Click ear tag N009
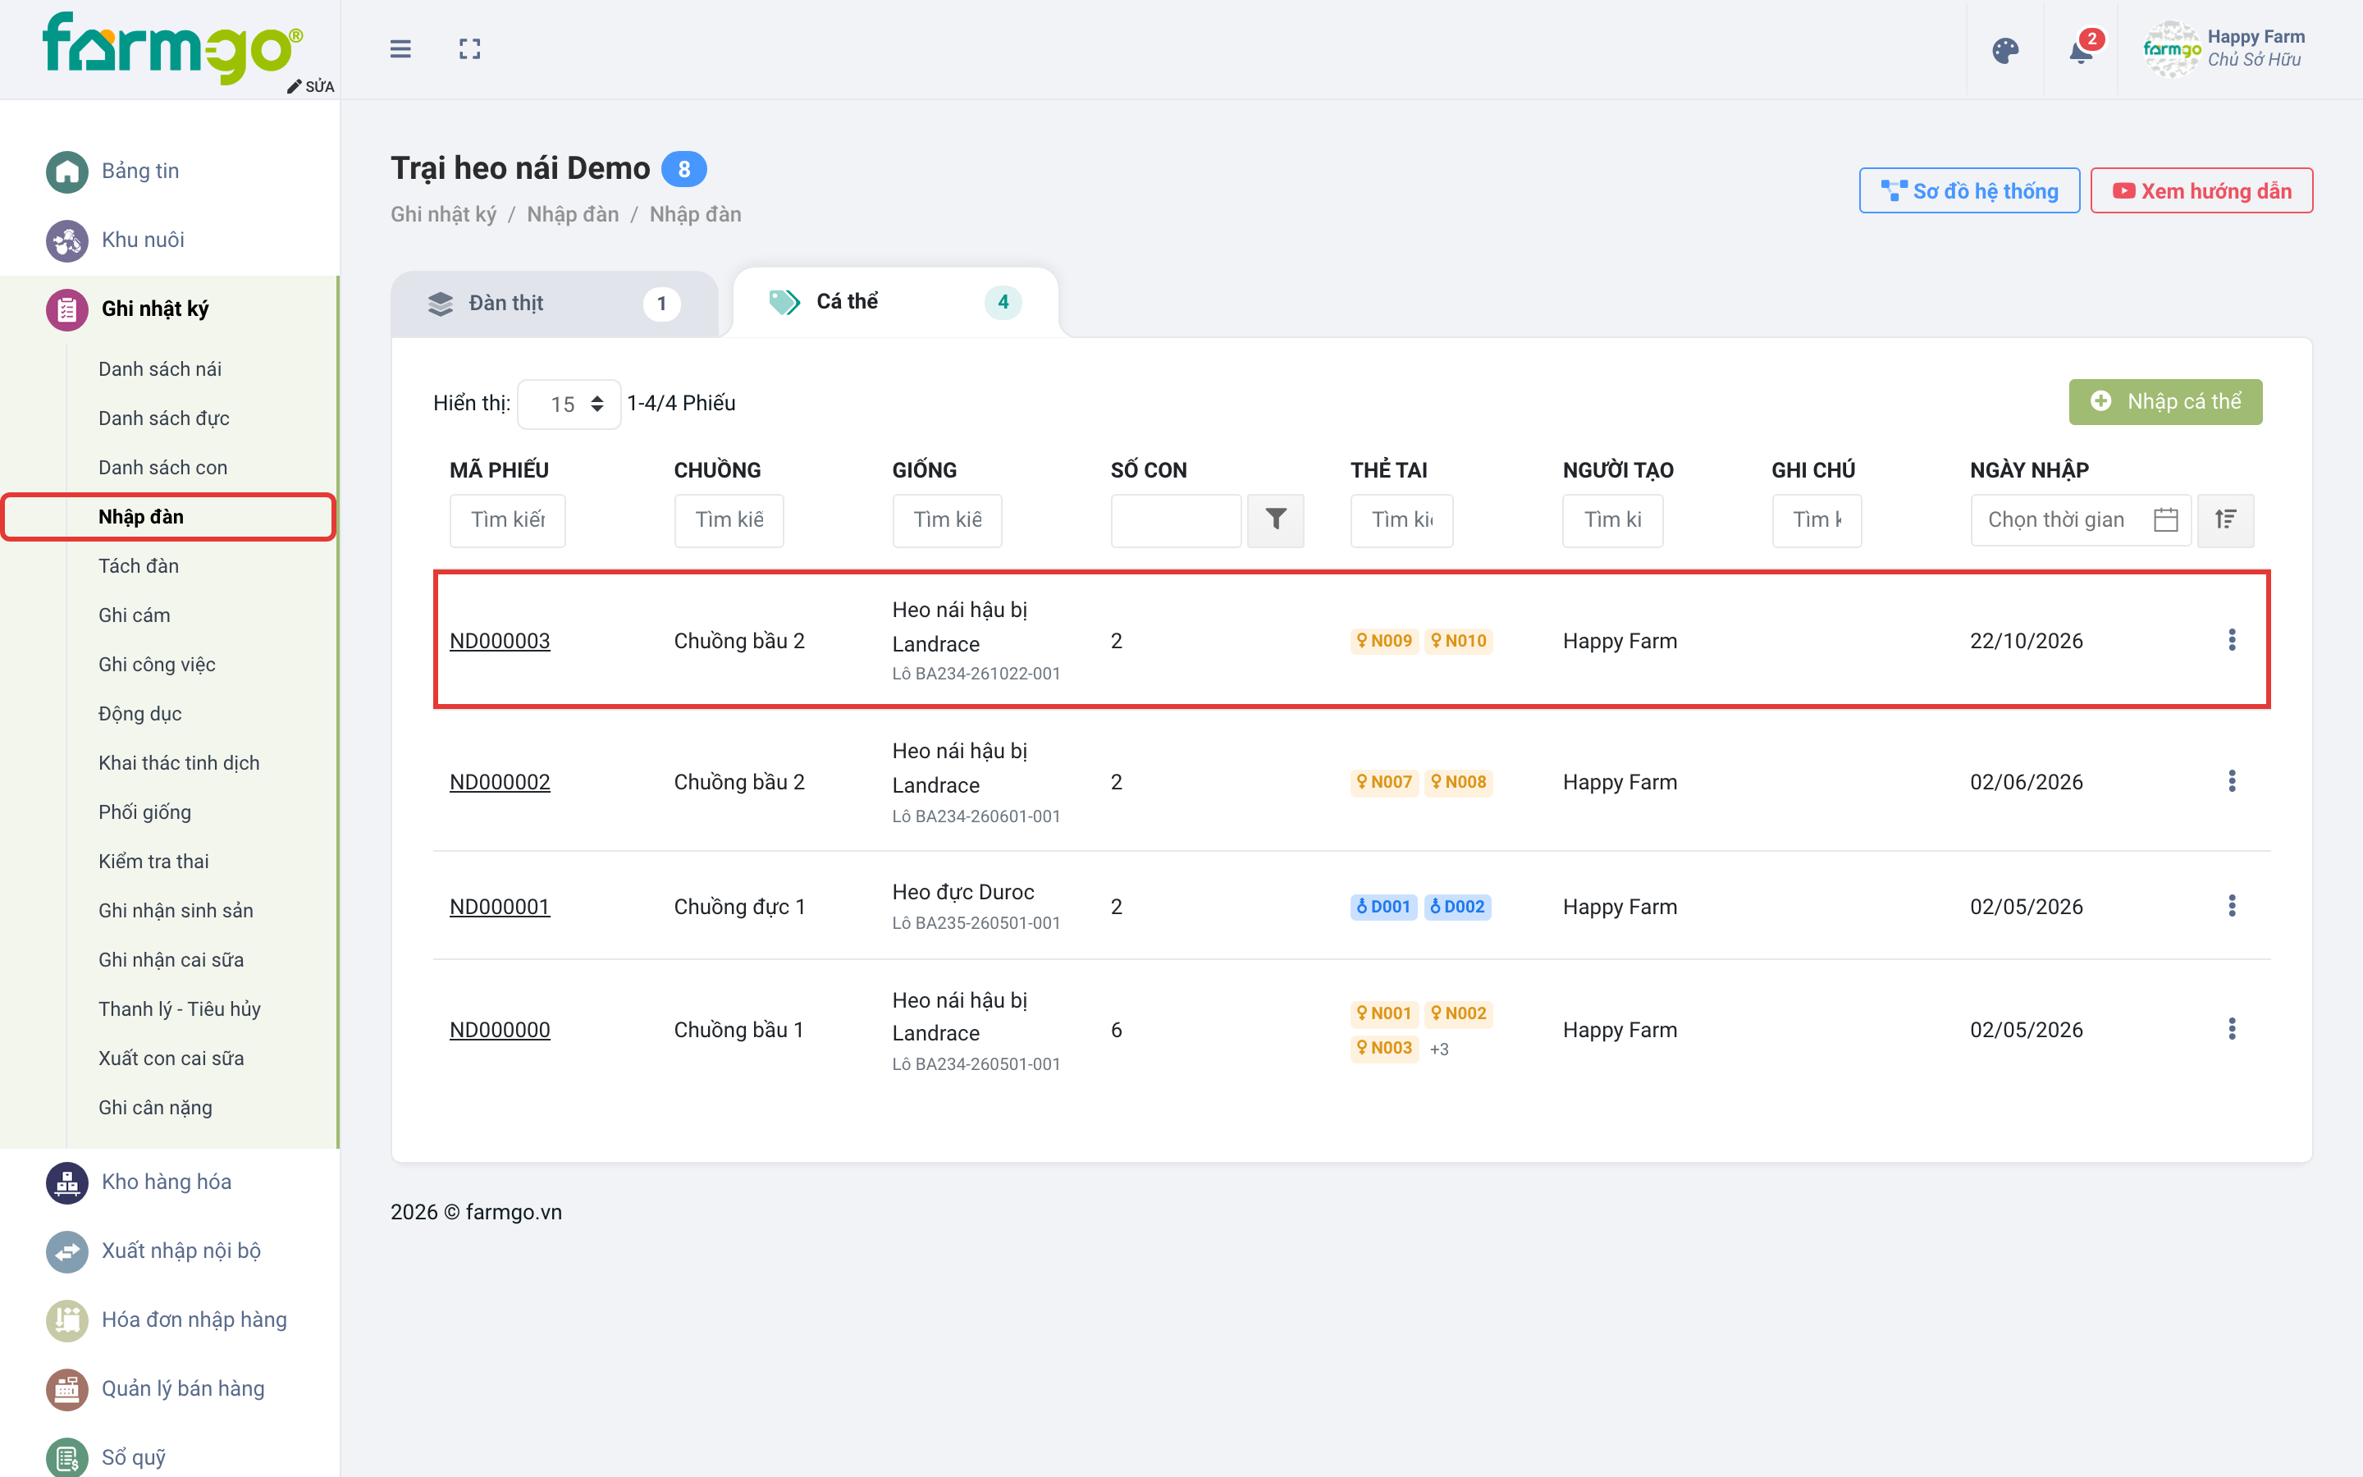This screenshot has height=1477, width=2363. pyautogui.click(x=1383, y=641)
